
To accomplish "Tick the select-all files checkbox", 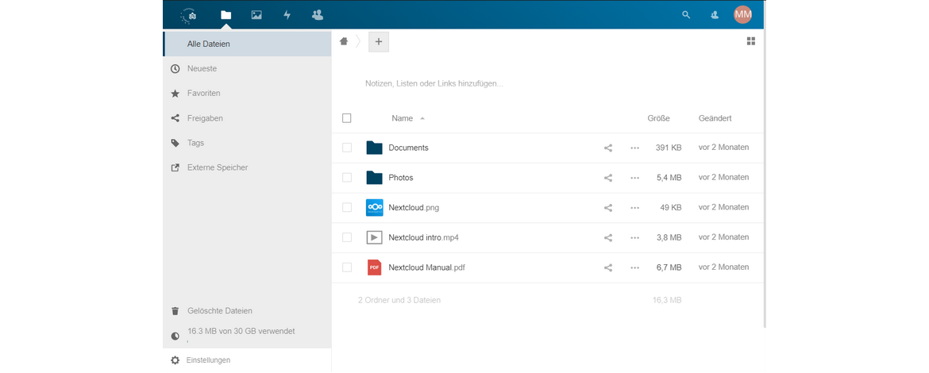I will [347, 118].
